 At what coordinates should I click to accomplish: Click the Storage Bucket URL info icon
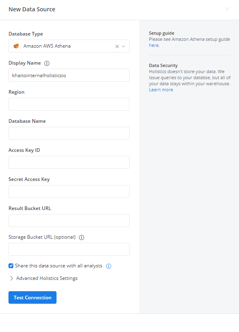point(82,237)
